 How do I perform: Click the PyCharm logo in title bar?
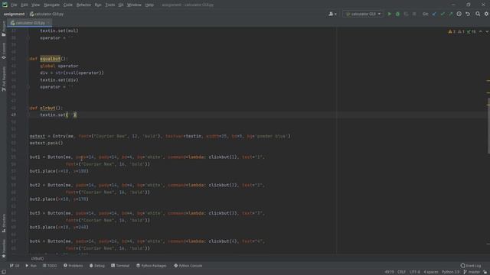[5, 5]
